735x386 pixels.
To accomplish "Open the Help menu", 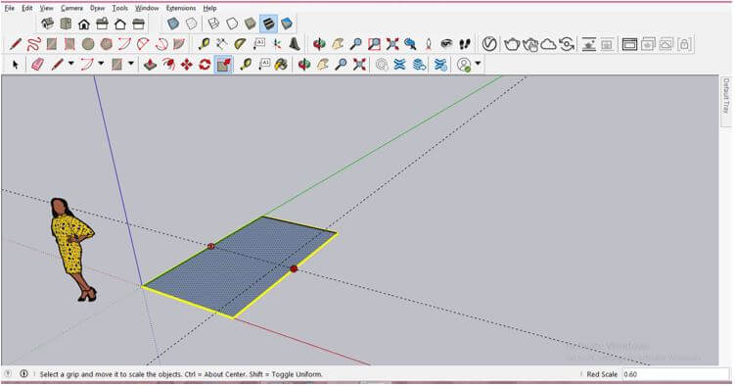I will pos(209,8).
